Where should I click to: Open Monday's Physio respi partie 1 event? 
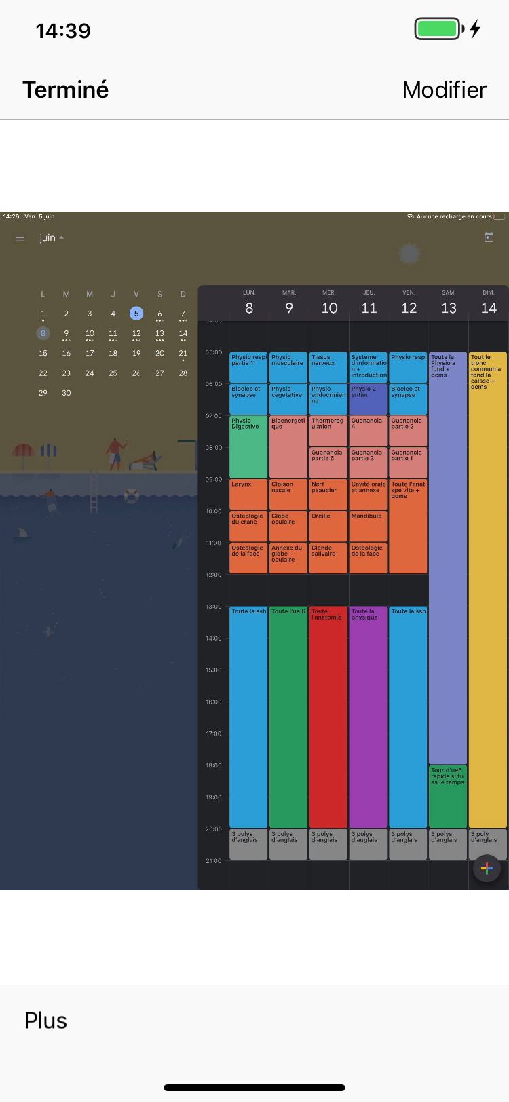click(x=248, y=367)
